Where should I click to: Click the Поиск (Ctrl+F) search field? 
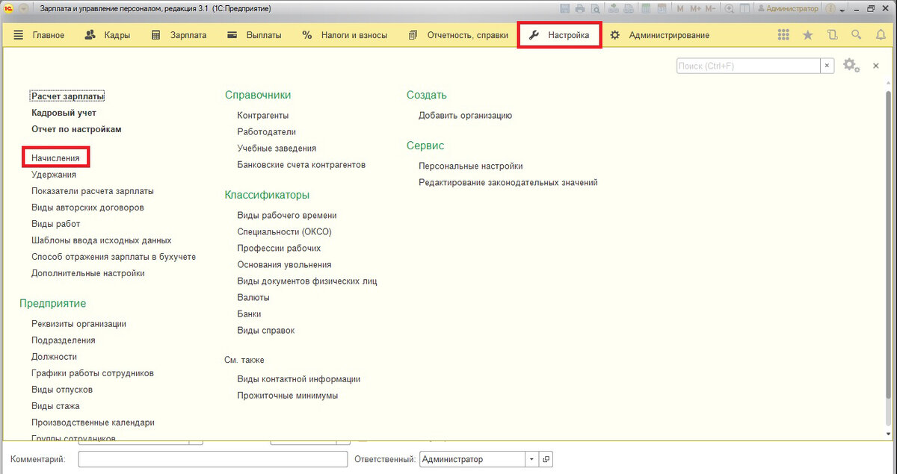point(748,66)
